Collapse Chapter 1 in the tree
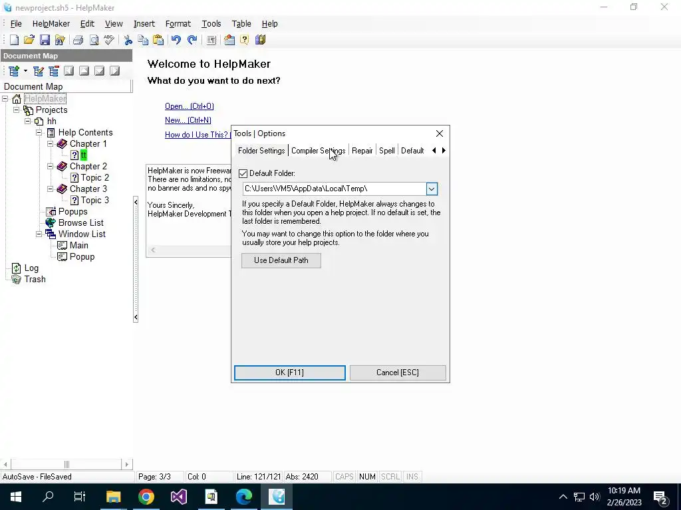Image resolution: width=681 pixels, height=510 pixels. [x=51, y=143]
